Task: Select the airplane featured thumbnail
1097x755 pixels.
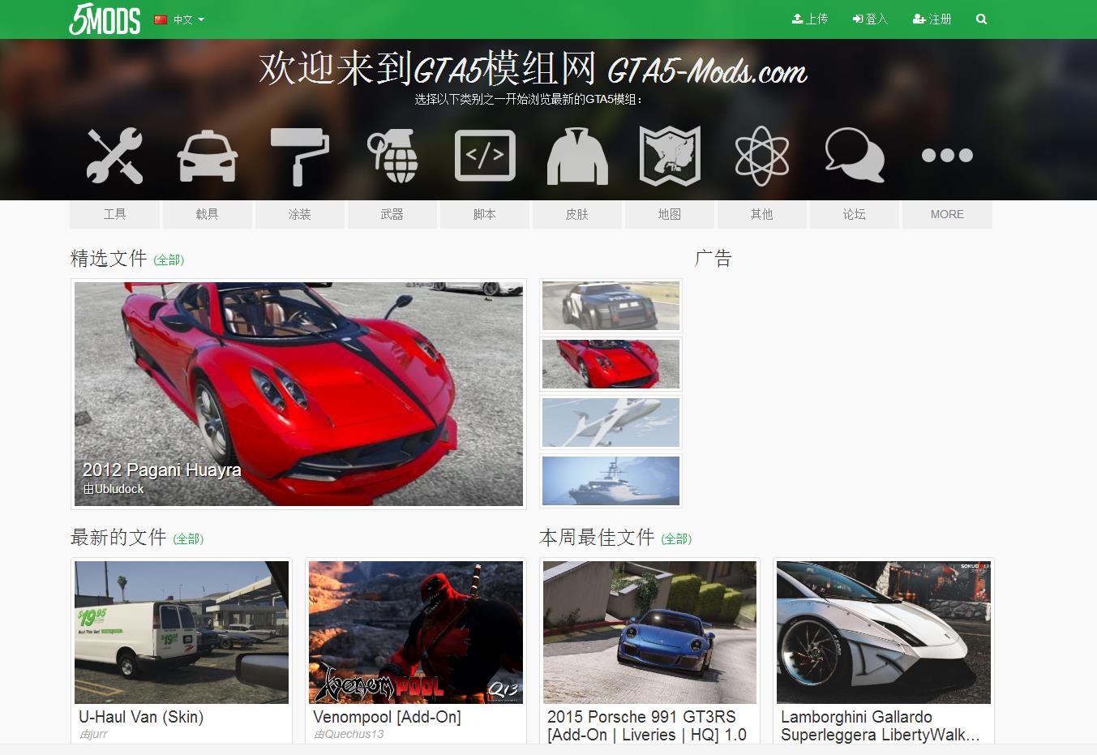Action: 611,423
